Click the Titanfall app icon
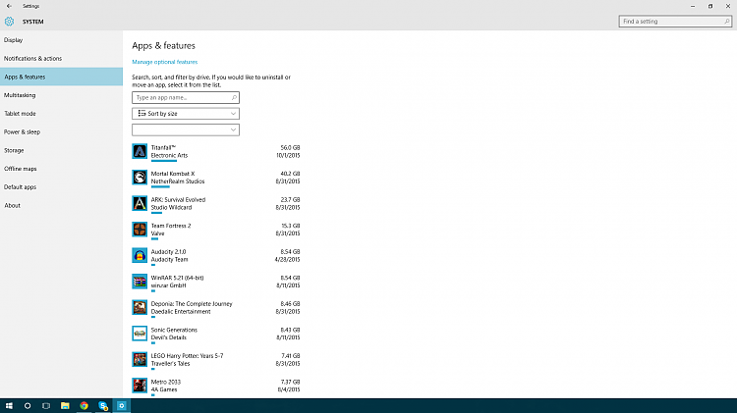Viewport: 737px width, 413px height. (x=140, y=151)
